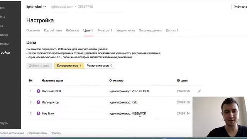Open the Вебвизор item in the sidebar
Screen dimensions: 247x139
click(x=4, y=35)
